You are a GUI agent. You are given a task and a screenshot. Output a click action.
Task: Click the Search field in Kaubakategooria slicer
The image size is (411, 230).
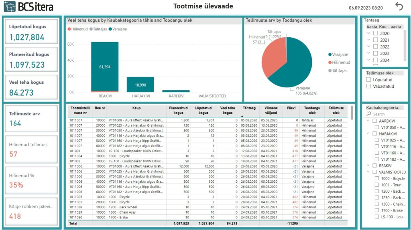(385, 114)
